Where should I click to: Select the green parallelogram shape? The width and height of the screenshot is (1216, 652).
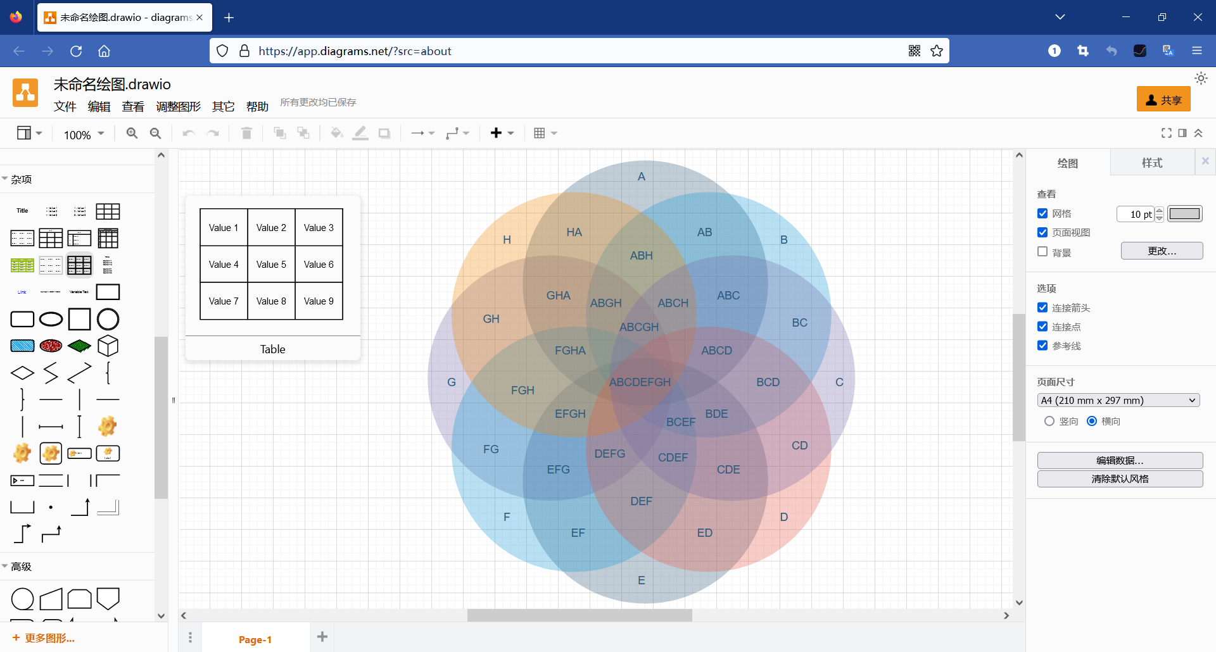pyautogui.click(x=79, y=346)
